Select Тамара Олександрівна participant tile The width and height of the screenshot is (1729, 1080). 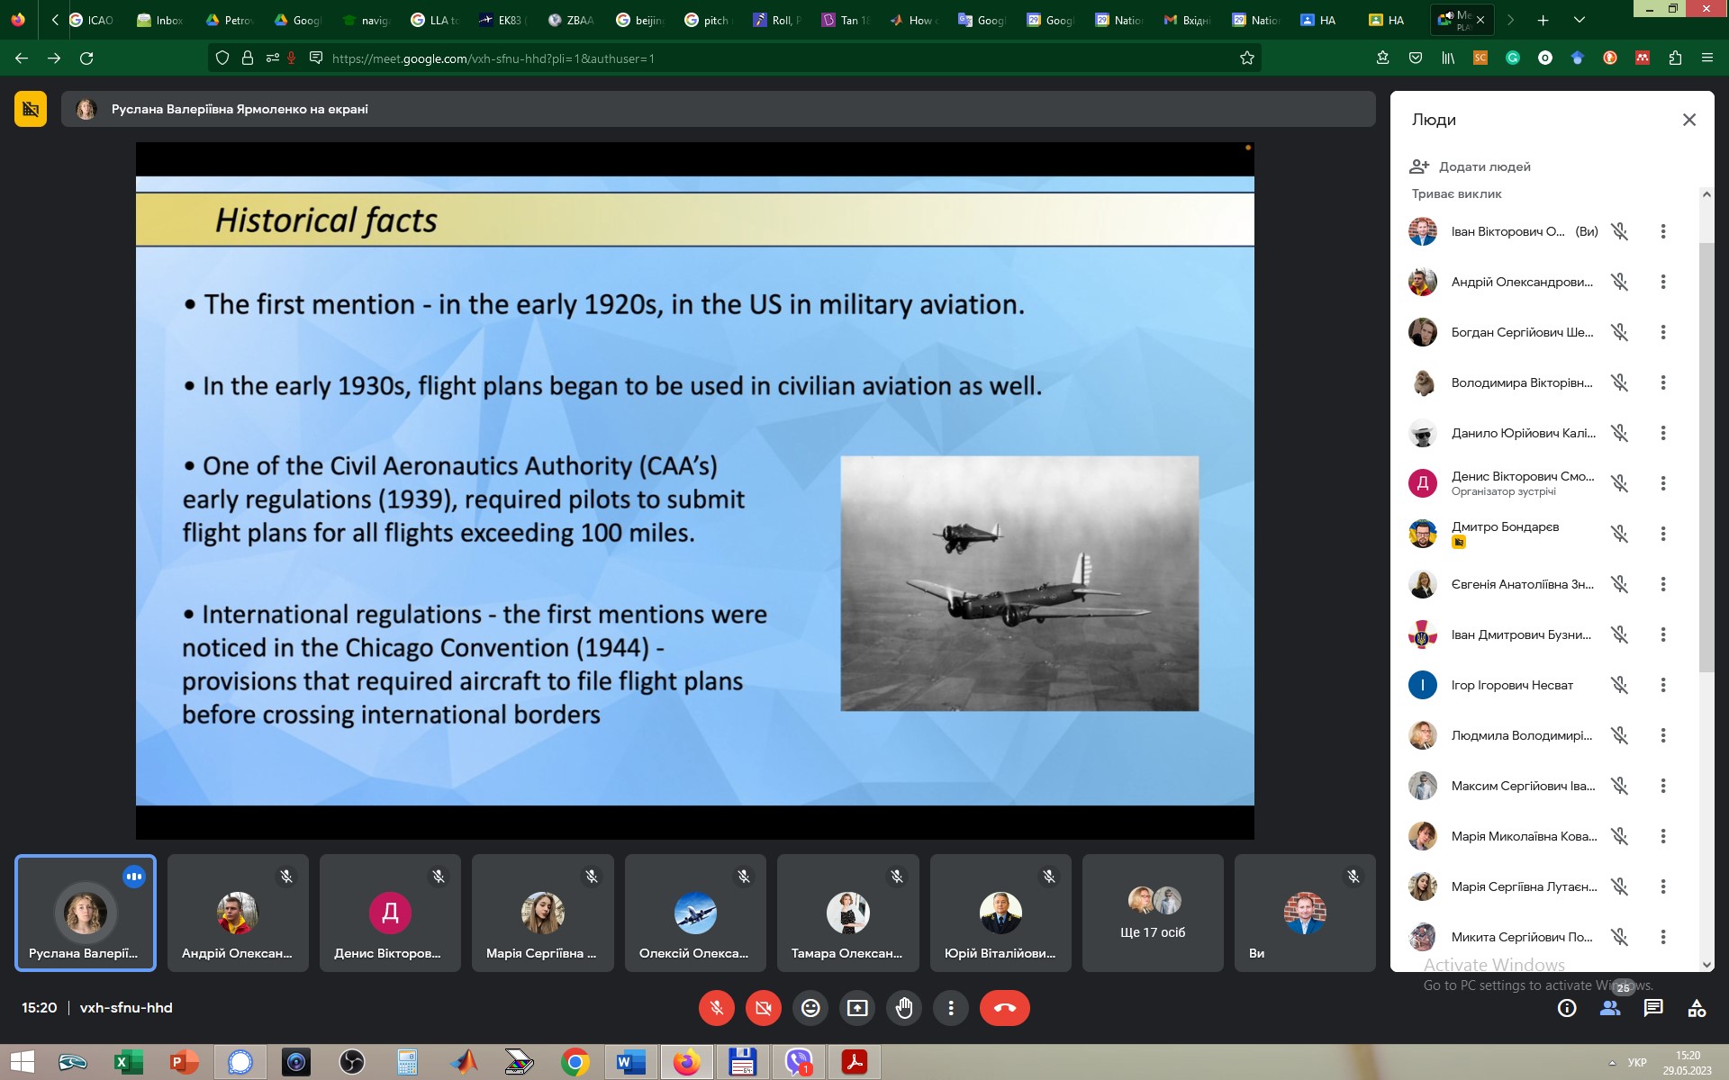click(848, 913)
